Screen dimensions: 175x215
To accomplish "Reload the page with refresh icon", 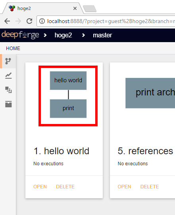I will (29, 21).
